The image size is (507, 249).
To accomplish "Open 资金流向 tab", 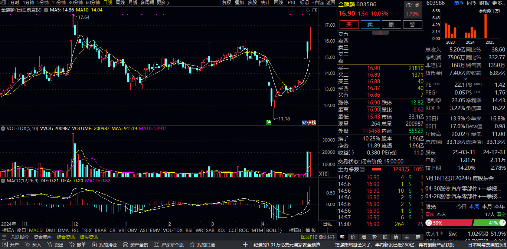I will [43, 237].
